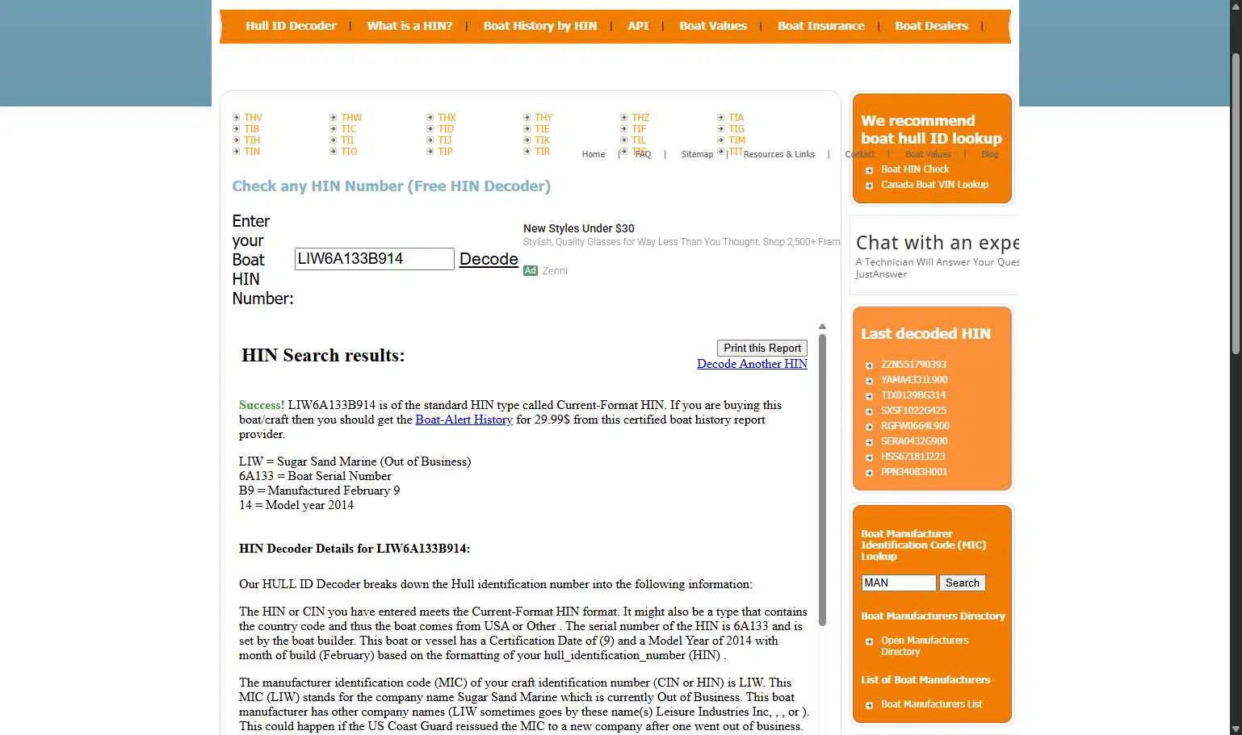Open the TIG manufacturer code link
Viewport: 1242px width, 735px height.
(736, 129)
